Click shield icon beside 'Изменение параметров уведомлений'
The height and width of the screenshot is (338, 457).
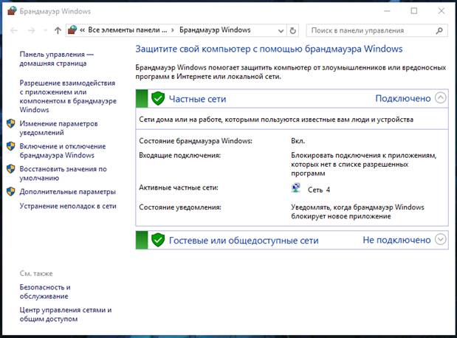pos(11,123)
